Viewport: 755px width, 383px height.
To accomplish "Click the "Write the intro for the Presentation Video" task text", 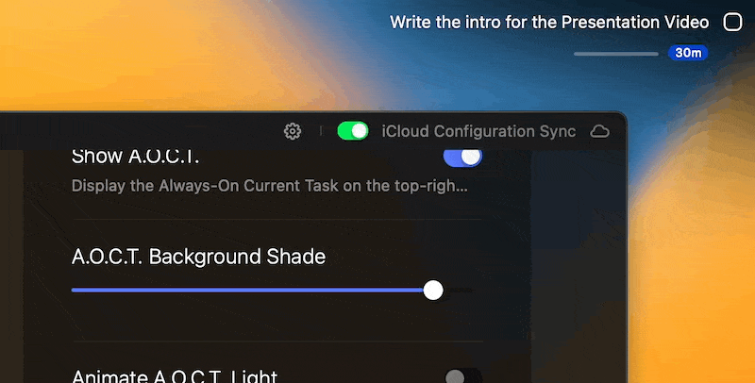I will click(x=550, y=22).
